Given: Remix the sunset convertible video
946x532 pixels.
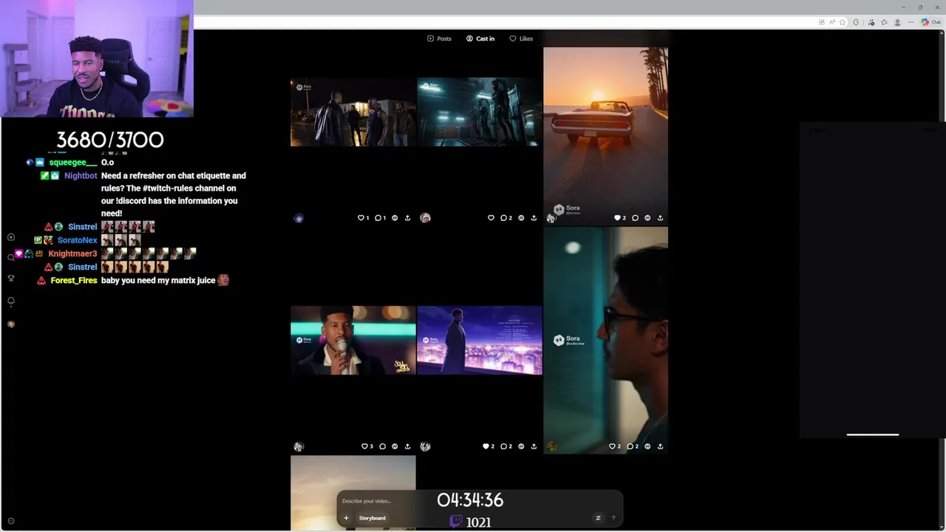Looking at the screenshot, I should [x=647, y=218].
